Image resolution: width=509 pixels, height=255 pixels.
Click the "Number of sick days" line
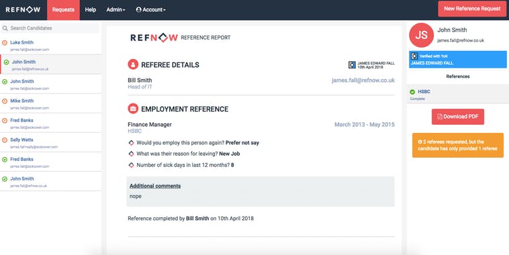[185, 165]
